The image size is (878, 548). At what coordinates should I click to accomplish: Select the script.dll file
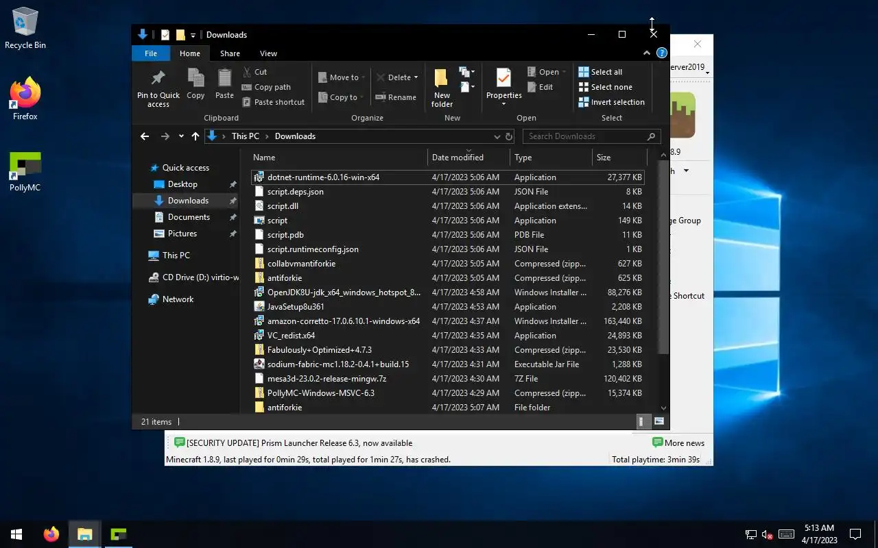[447, 206]
